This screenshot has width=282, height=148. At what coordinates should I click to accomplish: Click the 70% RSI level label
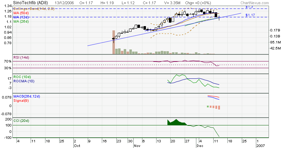tap(8, 61)
